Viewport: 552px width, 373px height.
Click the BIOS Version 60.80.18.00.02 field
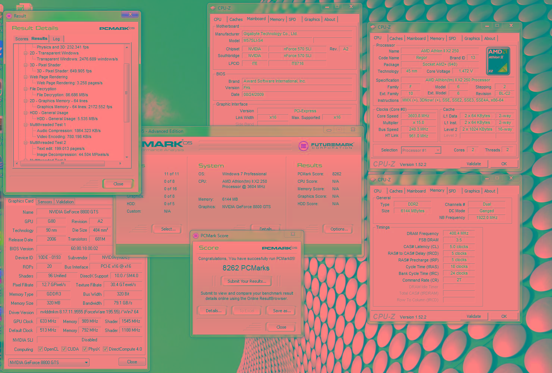click(x=85, y=248)
